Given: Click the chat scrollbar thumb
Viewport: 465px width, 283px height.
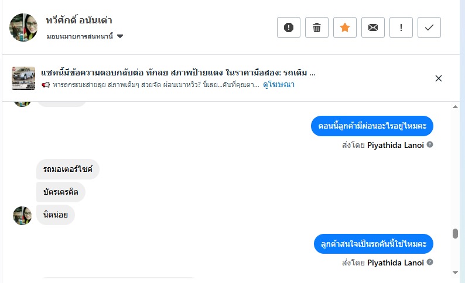Looking at the screenshot, I should click(455, 234).
